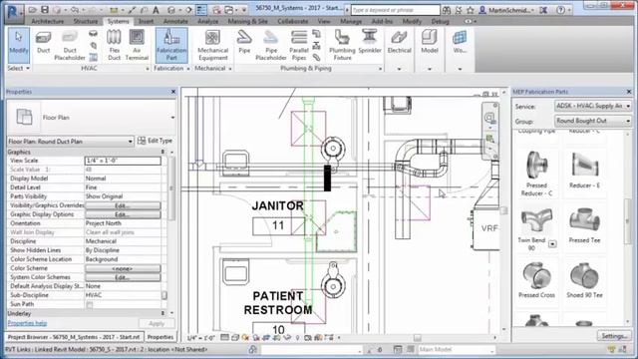Open the Fabrication Part tool
Screen dimensions: 638x359
coord(171,45)
